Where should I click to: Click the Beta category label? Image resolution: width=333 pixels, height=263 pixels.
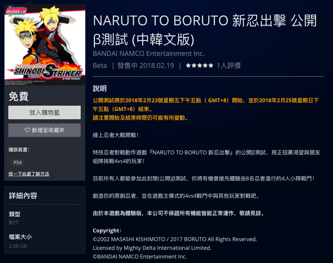[100, 65]
